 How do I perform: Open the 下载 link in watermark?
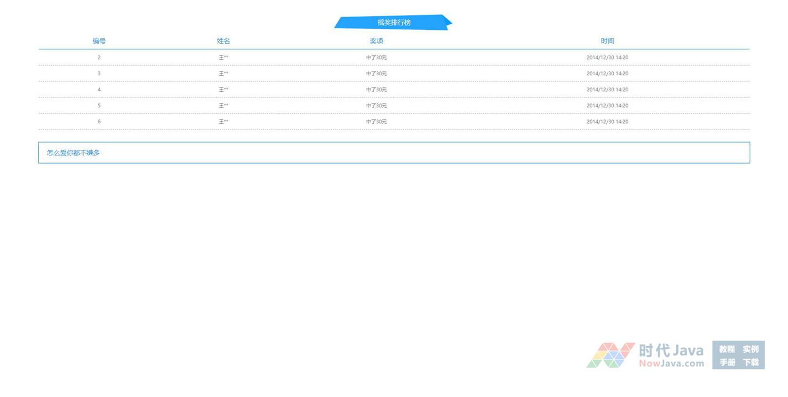(x=750, y=363)
